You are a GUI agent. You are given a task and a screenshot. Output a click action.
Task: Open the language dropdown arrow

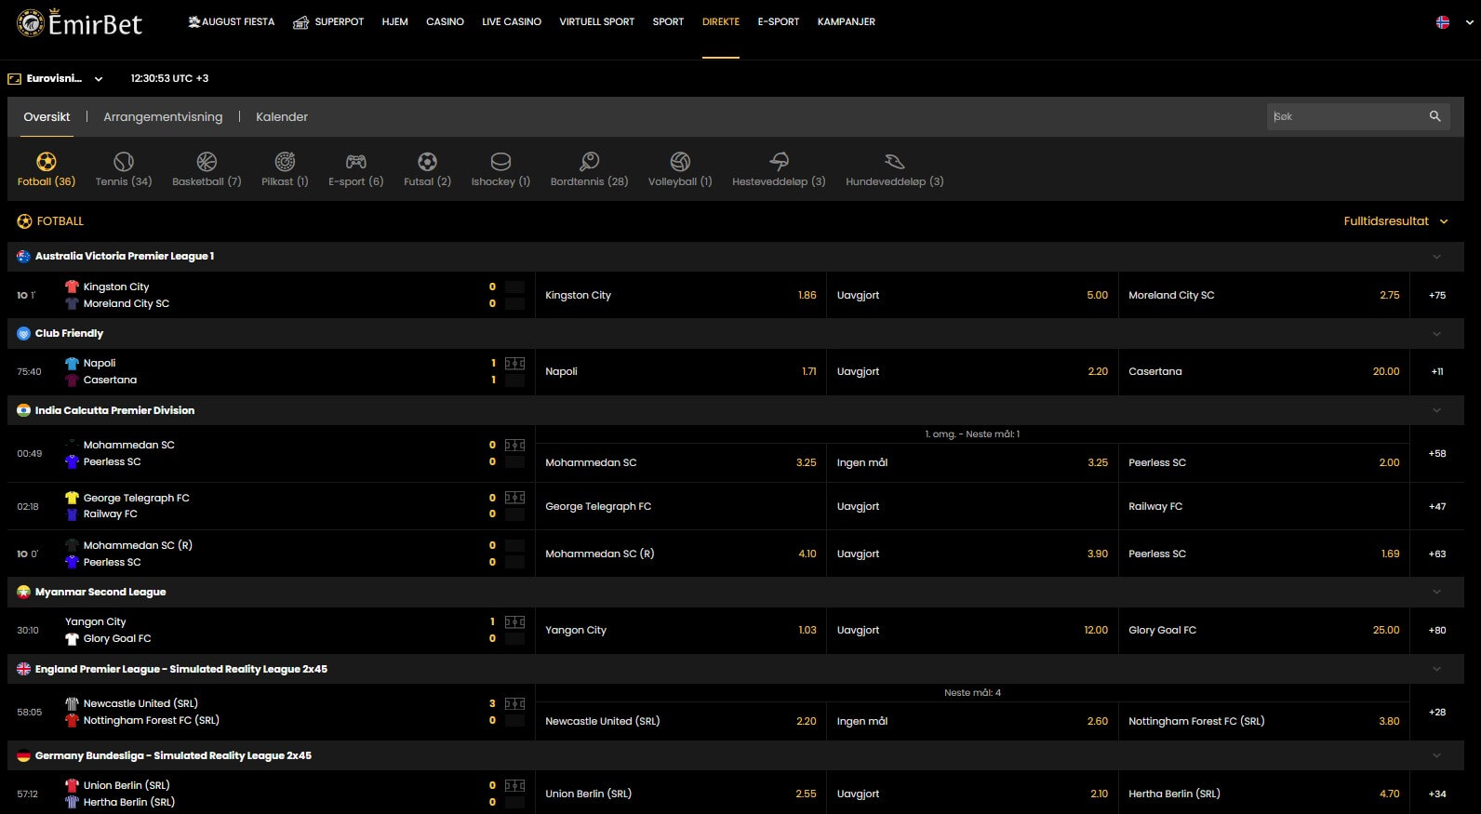tap(1470, 22)
